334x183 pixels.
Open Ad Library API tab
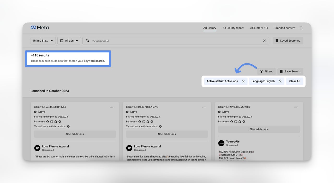(x=259, y=28)
